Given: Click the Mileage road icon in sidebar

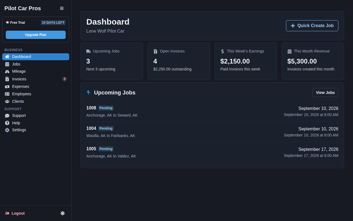Looking at the screenshot, I should pyautogui.click(x=7, y=71).
